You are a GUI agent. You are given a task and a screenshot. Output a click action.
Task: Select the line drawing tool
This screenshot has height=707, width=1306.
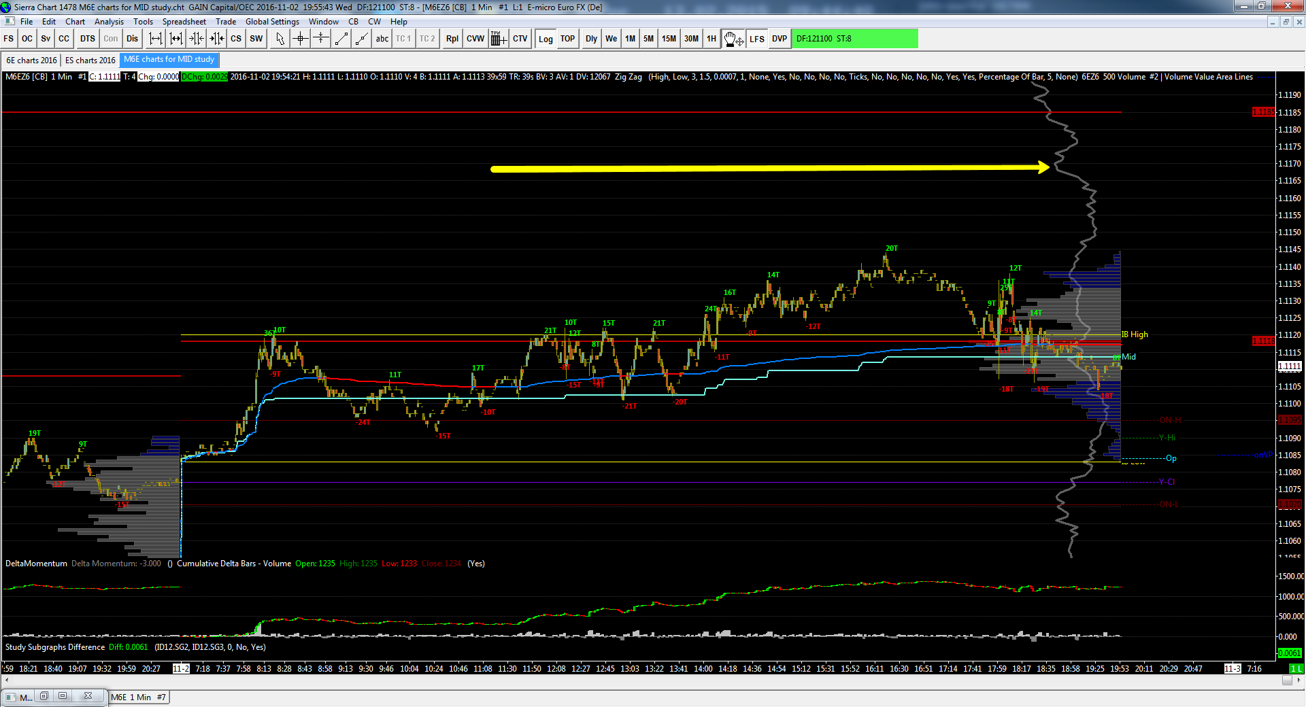click(341, 39)
